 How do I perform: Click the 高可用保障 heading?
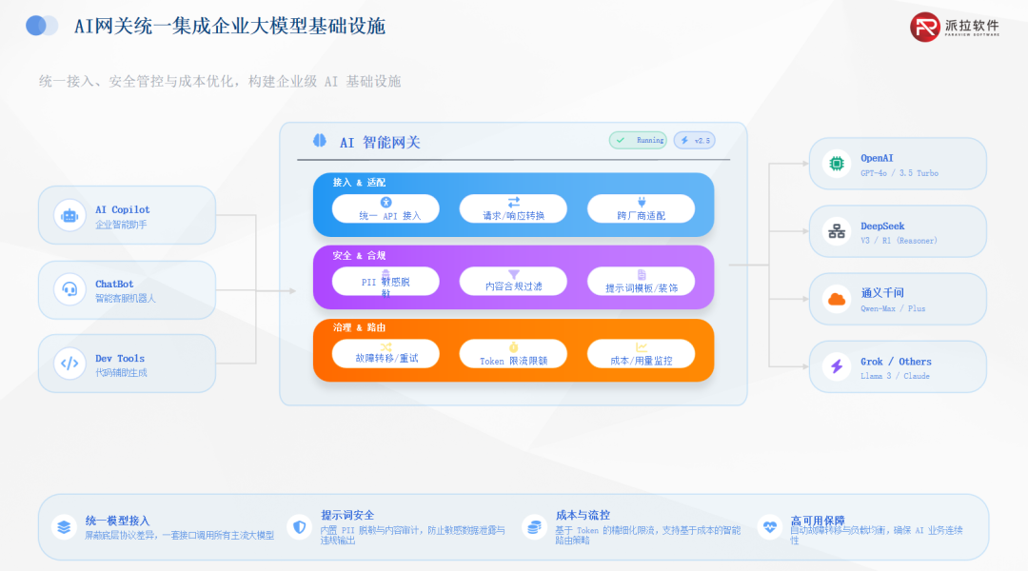(x=817, y=521)
